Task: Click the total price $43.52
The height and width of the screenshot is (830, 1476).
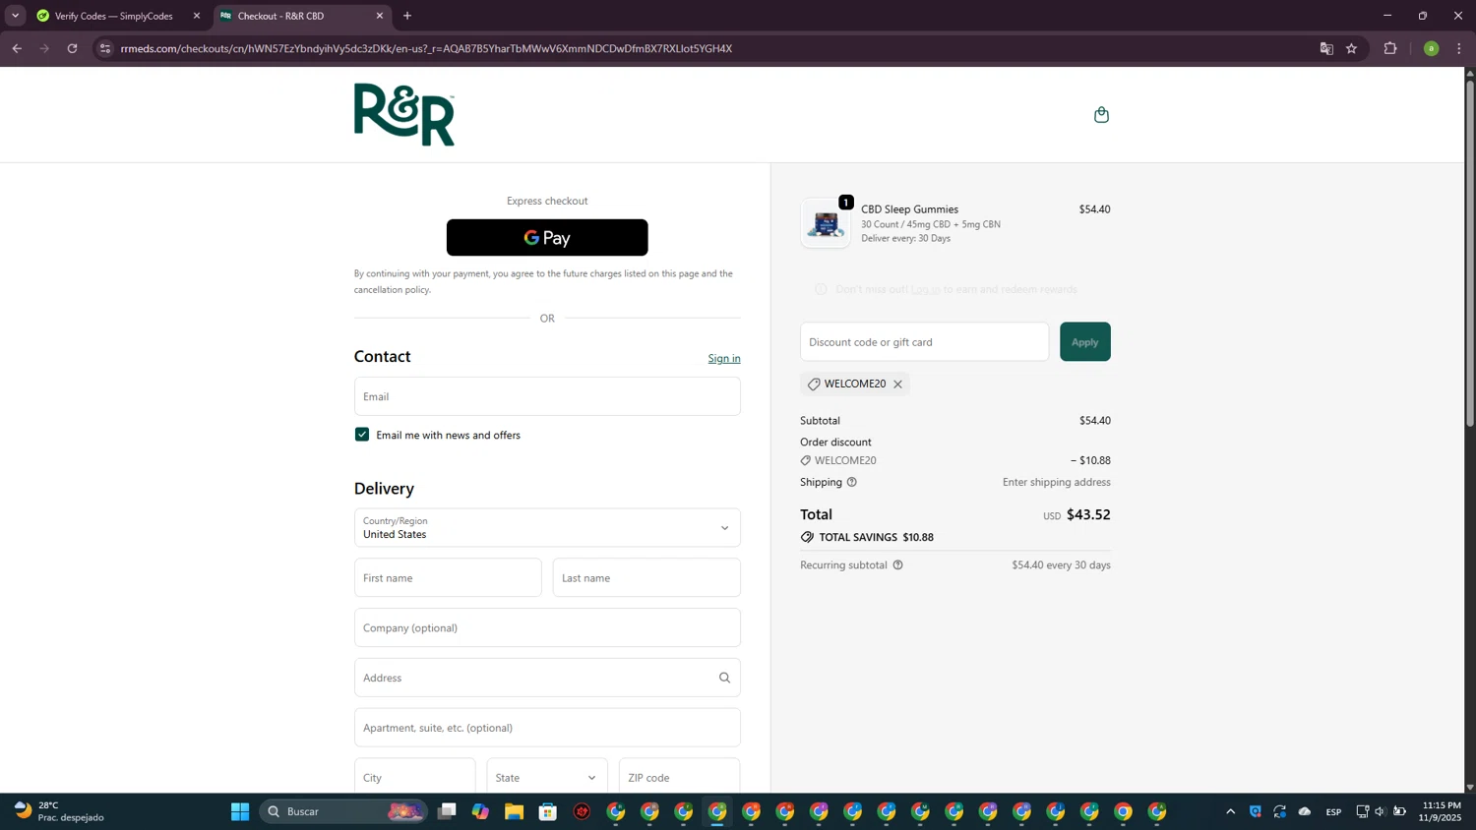Action: coord(1088,514)
